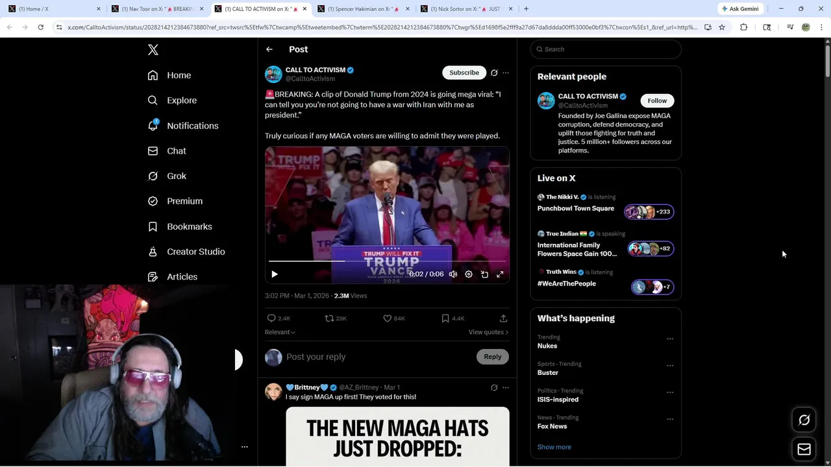Open the browser extensions puzzle icon
The width and height of the screenshot is (831, 467).
point(744,27)
